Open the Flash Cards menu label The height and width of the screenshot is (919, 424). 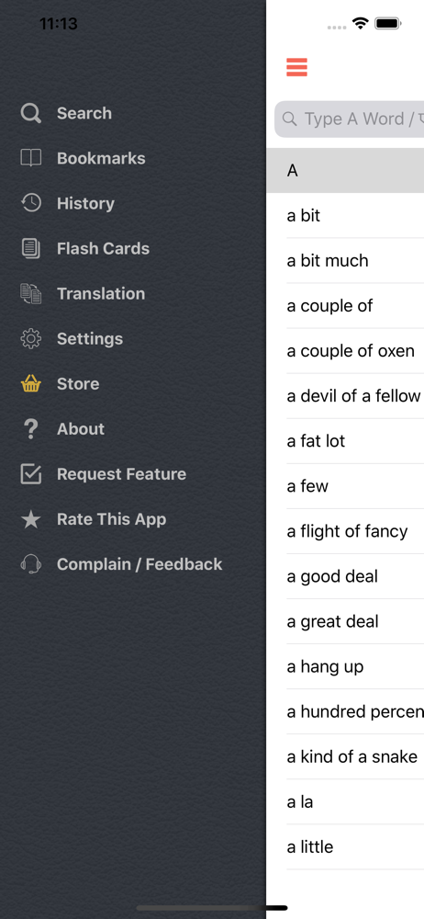(103, 248)
